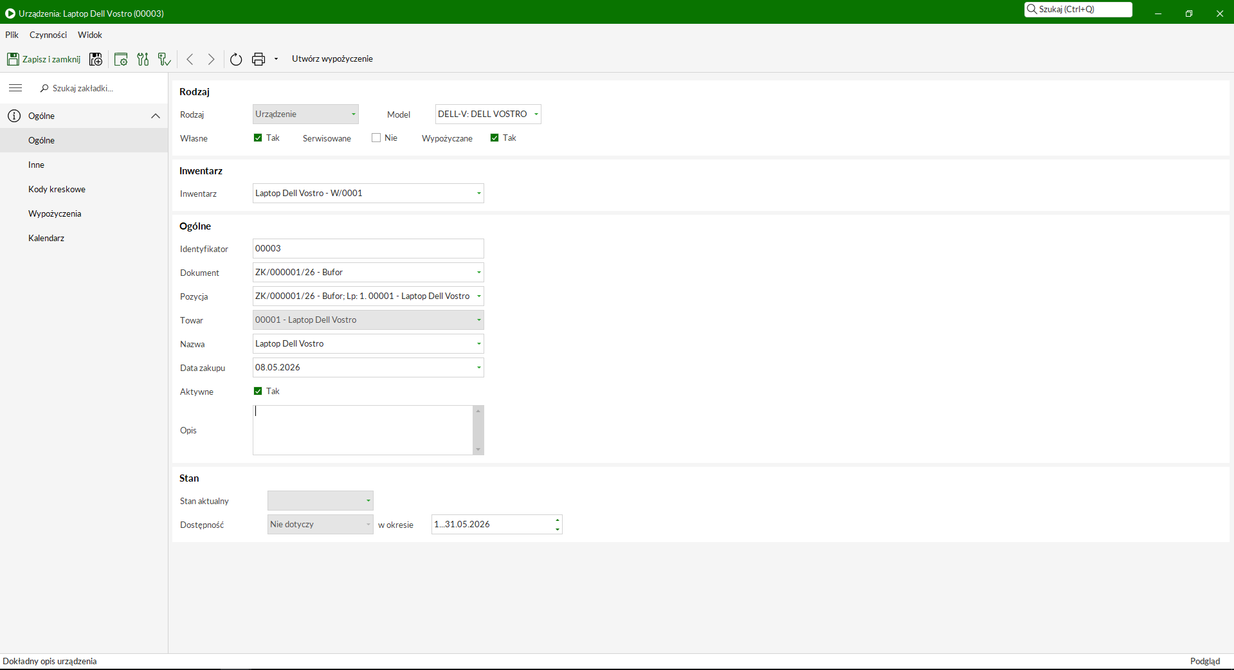Click the application logo in title bar
Viewport: 1234px width, 670px height.
point(10,13)
